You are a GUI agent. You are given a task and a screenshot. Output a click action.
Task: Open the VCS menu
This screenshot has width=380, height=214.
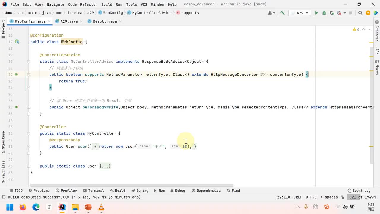tap(144, 4)
